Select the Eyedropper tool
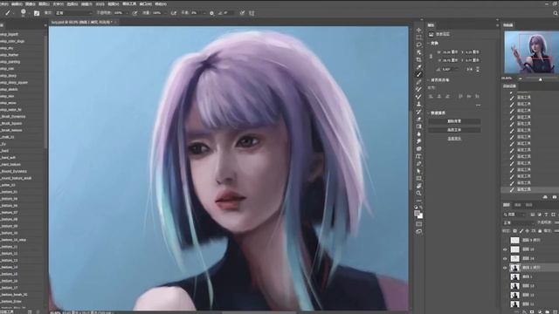The image size is (559, 314). [419, 67]
